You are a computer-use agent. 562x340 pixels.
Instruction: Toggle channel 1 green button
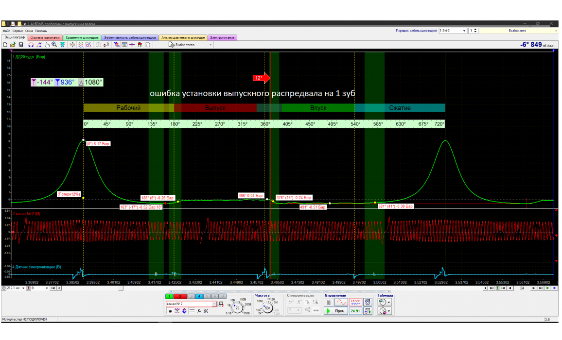(169, 296)
